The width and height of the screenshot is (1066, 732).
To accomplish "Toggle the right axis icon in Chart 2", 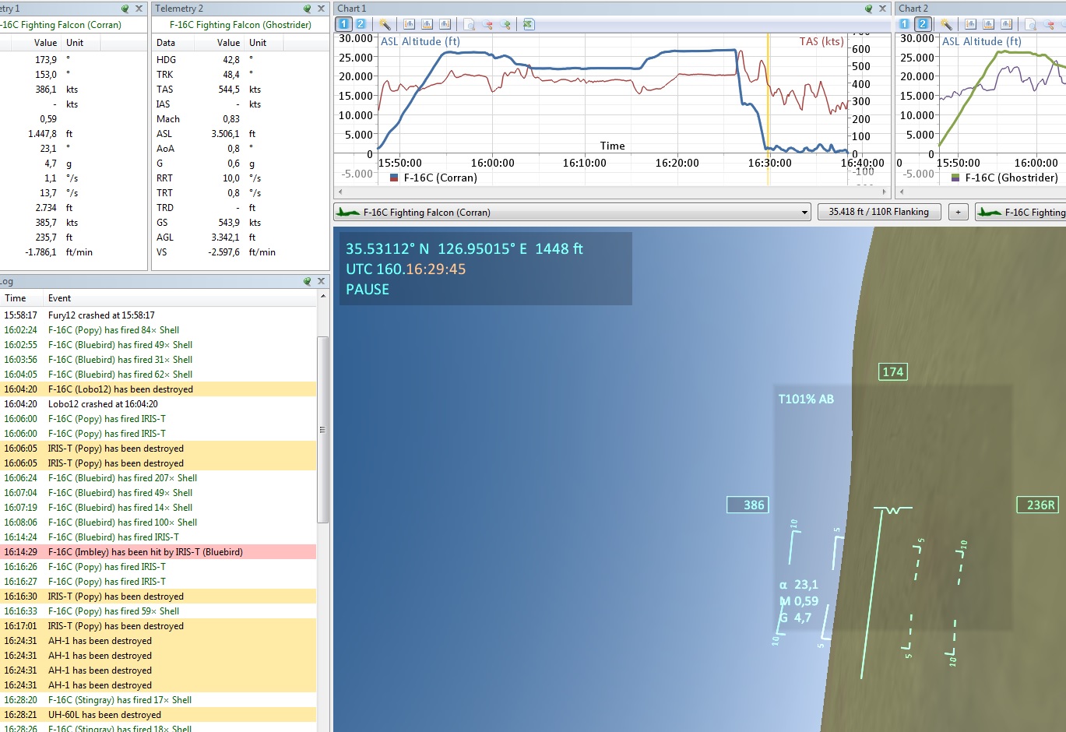I will tap(1007, 24).
